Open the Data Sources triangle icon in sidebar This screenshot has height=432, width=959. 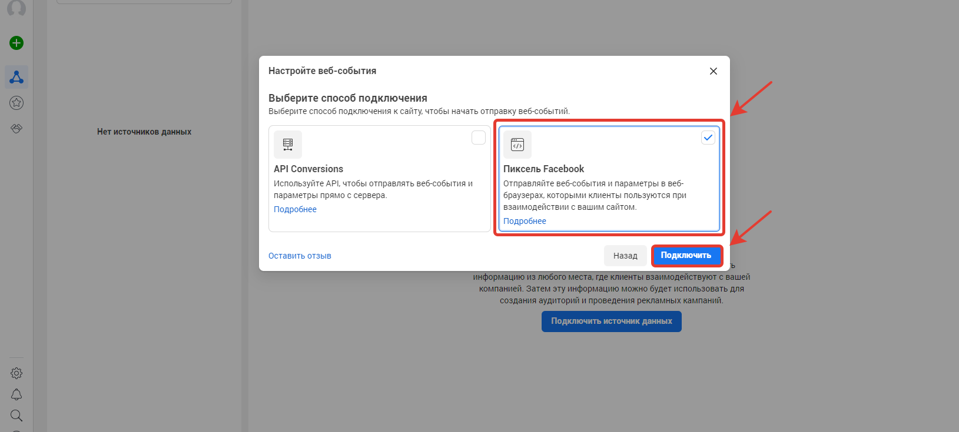16,77
